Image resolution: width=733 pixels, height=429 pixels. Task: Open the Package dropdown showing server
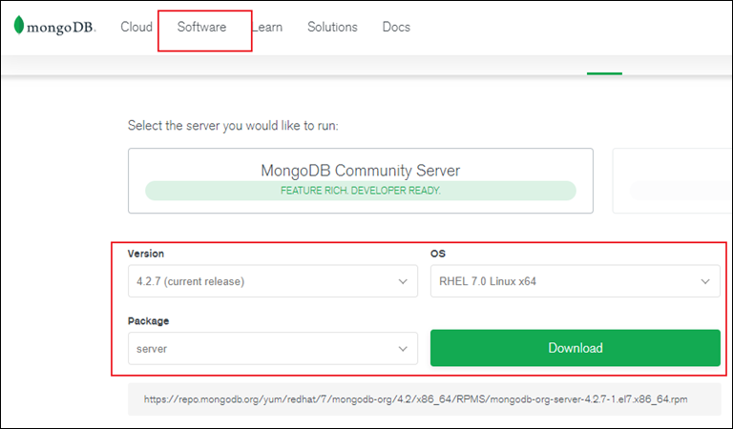273,348
